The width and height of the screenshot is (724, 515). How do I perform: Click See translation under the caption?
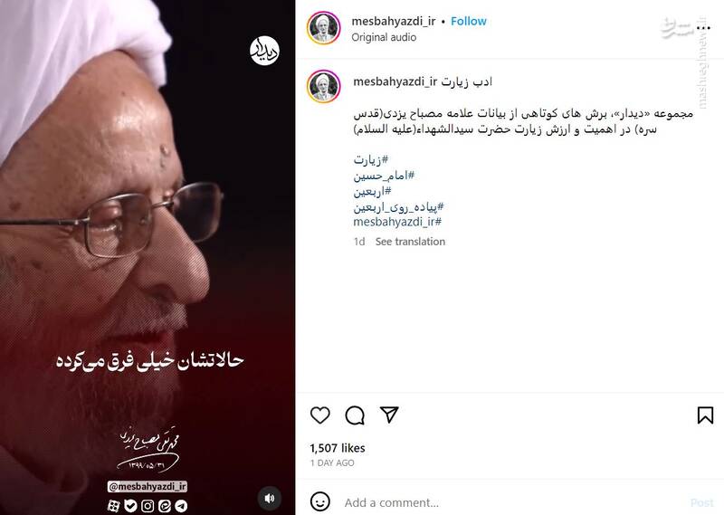click(410, 242)
